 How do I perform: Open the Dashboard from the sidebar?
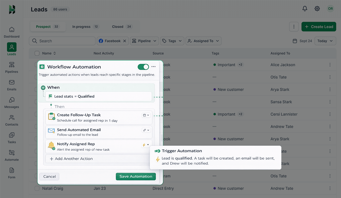click(12, 32)
